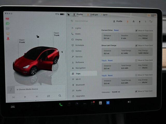This screenshot has height=124, width=166.
Task: Open the Frunk
Action: click(x=22, y=41)
